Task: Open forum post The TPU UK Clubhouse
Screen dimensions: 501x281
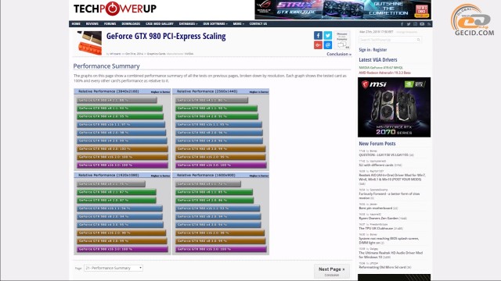Action: (x=376, y=229)
